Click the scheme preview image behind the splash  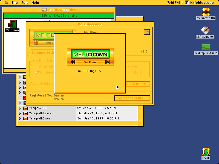pyautogui.click(x=42, y=37)
